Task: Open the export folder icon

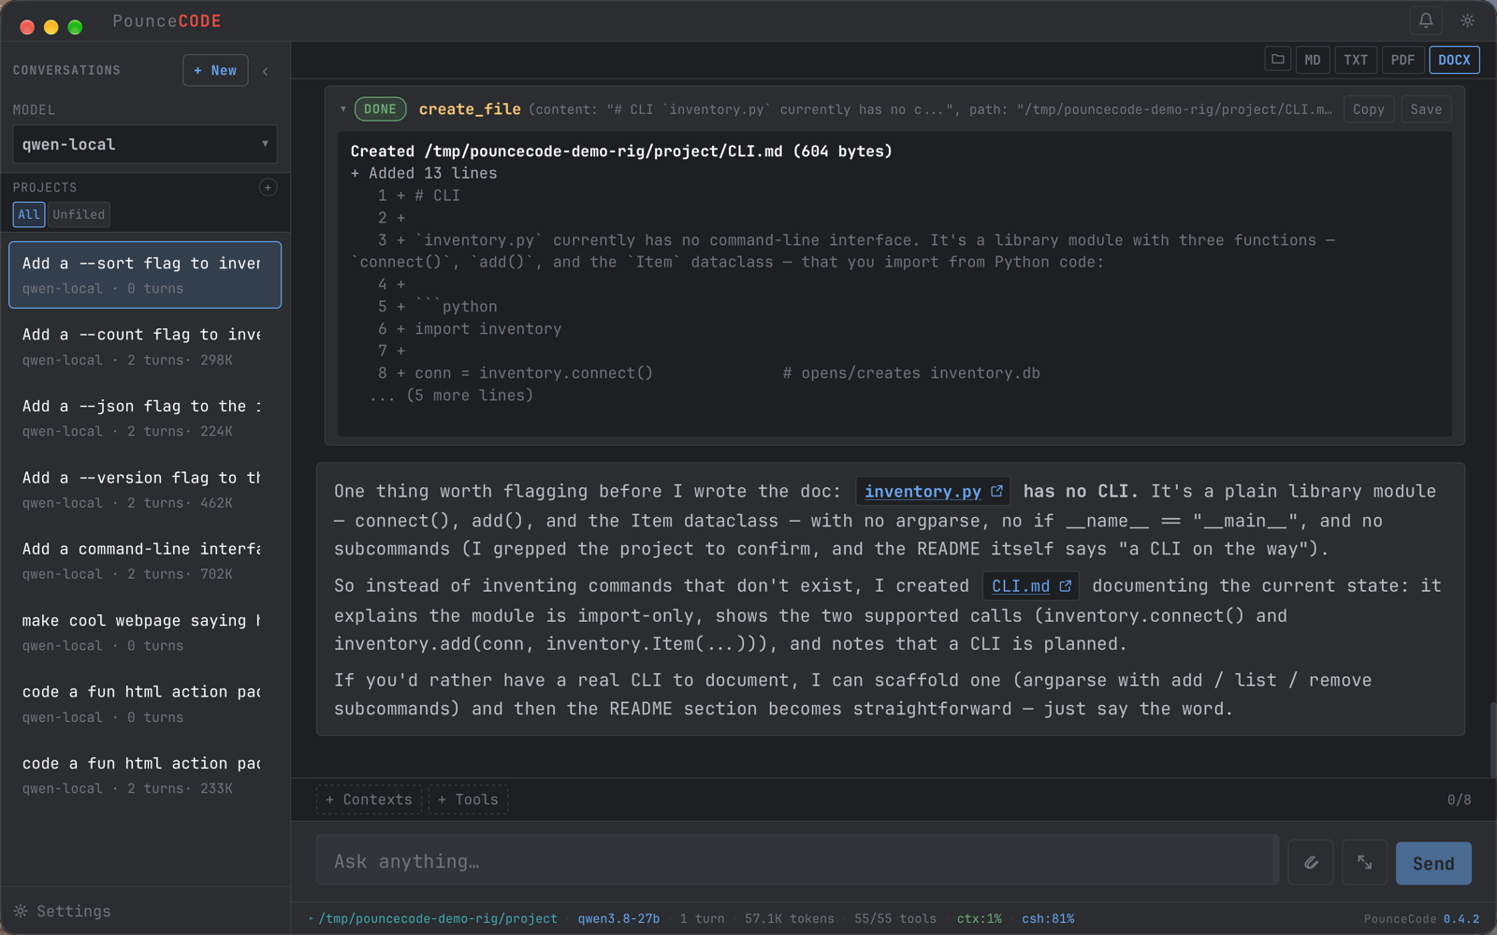Action: (x=1278, y=59)
